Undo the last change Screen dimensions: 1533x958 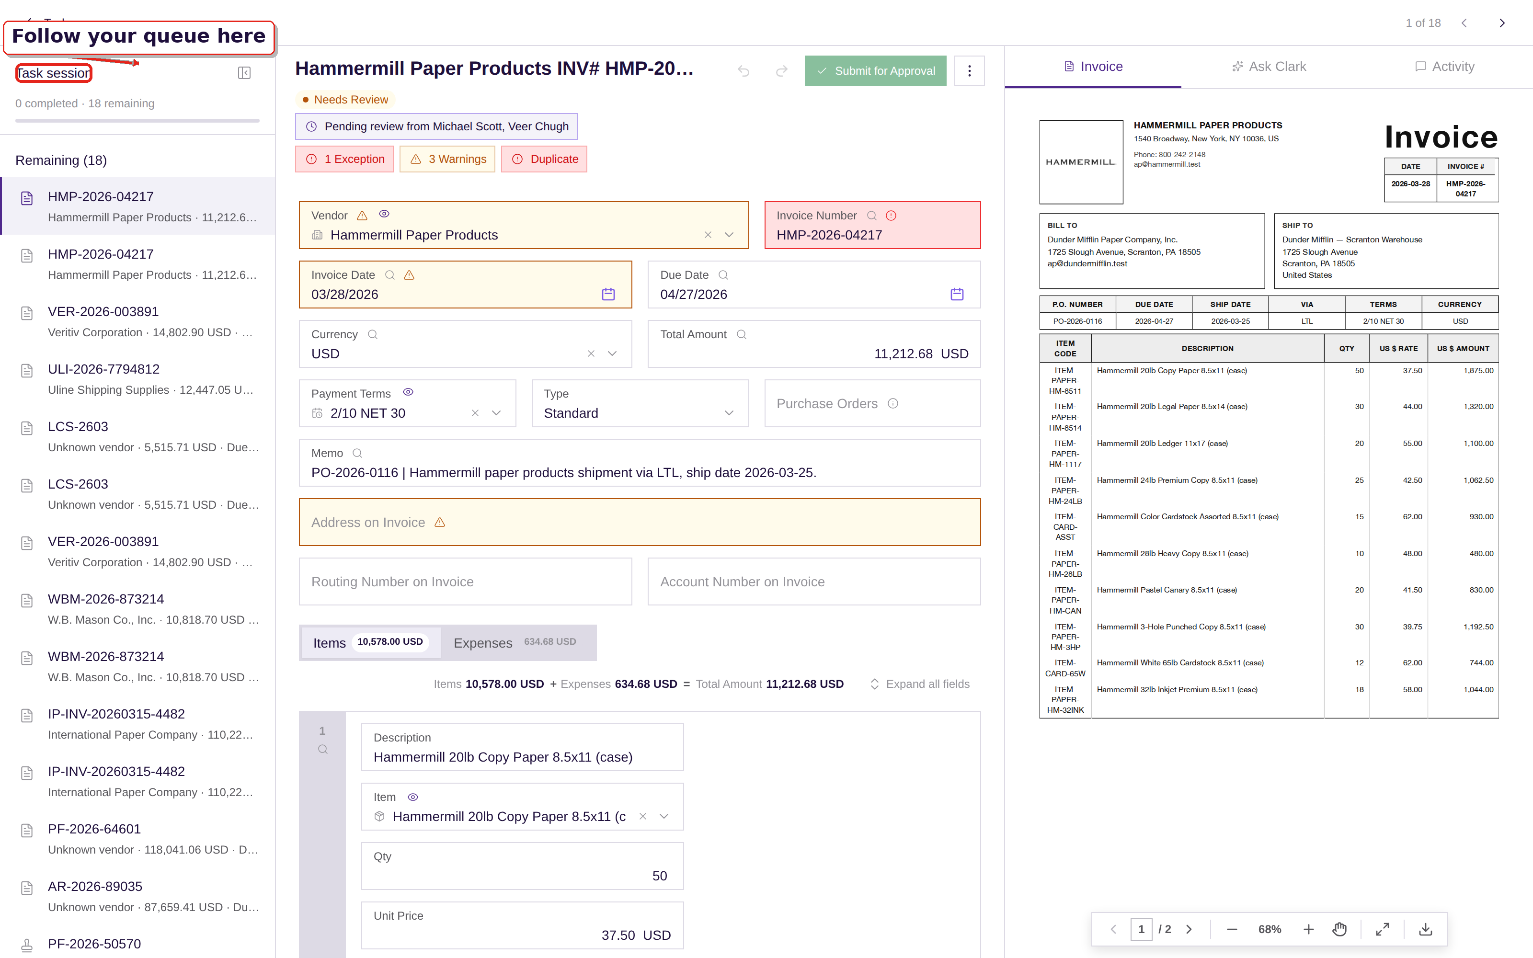point(743,71)
